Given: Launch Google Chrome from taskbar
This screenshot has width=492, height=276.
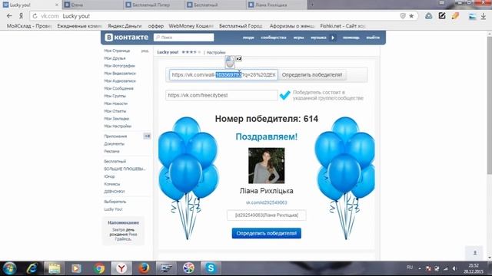Looking at the screenshot, I should point(99,268).
